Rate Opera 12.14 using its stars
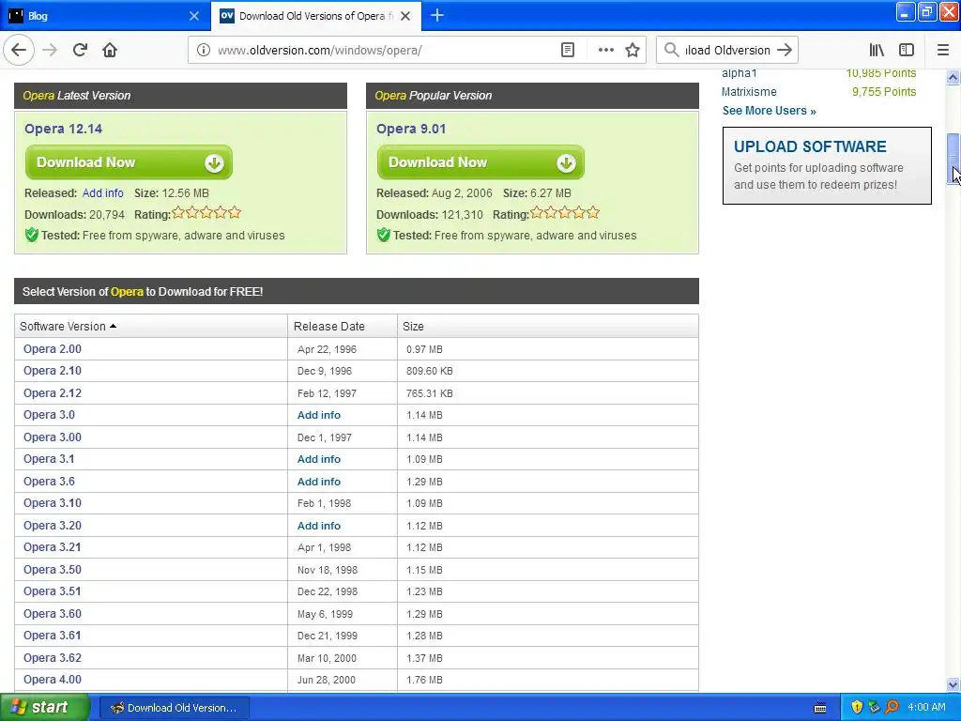The image size is (961, 721). [206, 213]
